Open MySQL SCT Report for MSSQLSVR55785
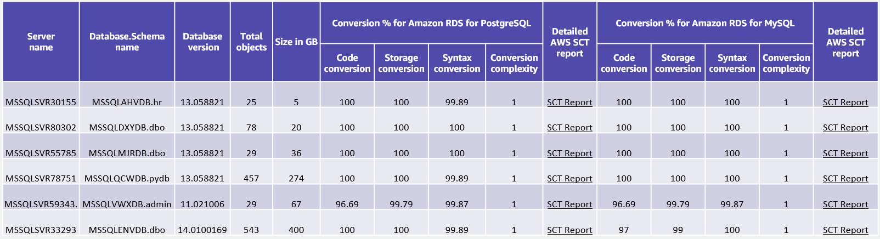Screen dimensions: 880x239 (845, 153)
